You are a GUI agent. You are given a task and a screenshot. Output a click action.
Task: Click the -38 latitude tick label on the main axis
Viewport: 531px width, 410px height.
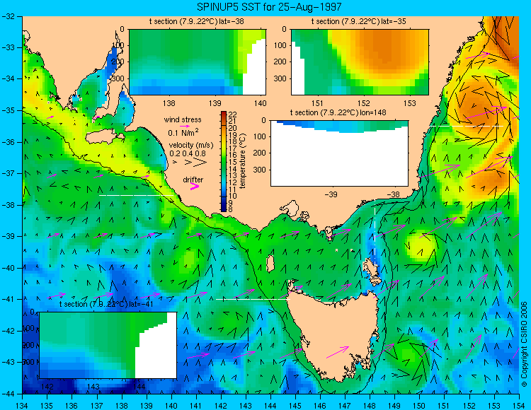pos(8,205)
